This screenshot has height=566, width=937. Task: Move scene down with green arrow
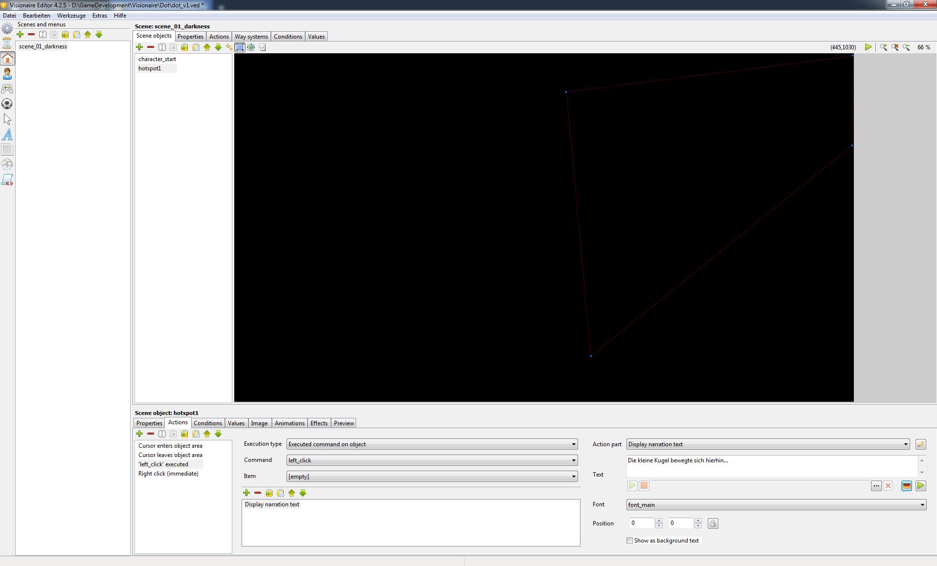tap(99, 34)
